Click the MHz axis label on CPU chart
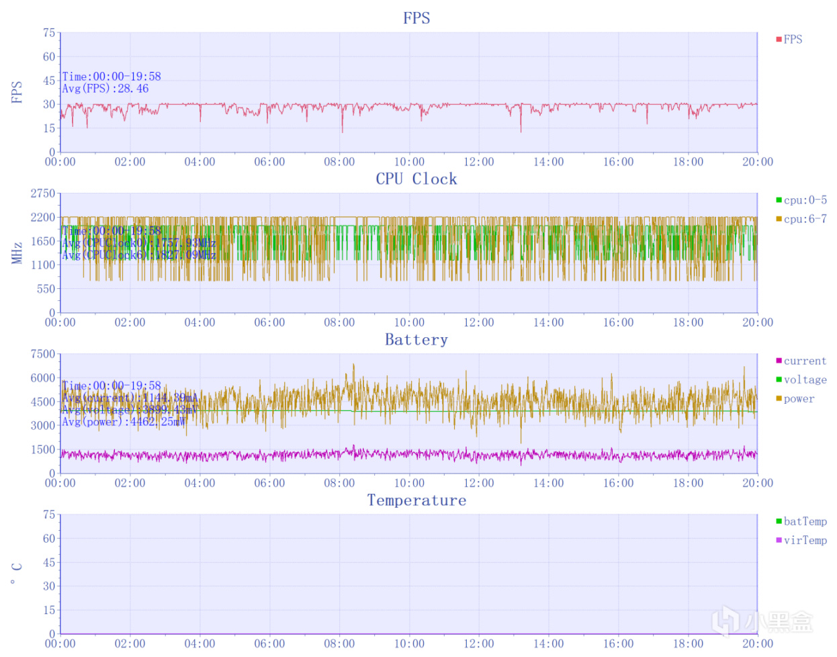This screenshot has width=837, height=657. [x=17, y=253]
